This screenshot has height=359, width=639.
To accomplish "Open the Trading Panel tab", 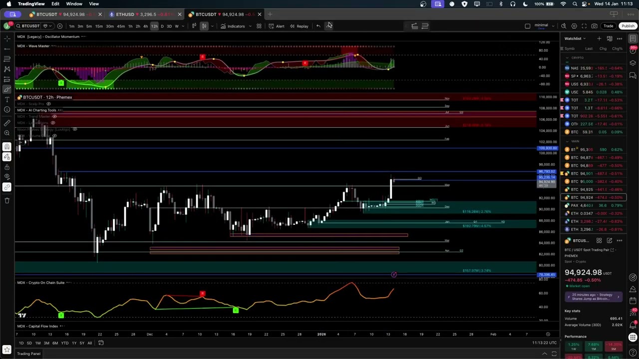I will point(28,354).
